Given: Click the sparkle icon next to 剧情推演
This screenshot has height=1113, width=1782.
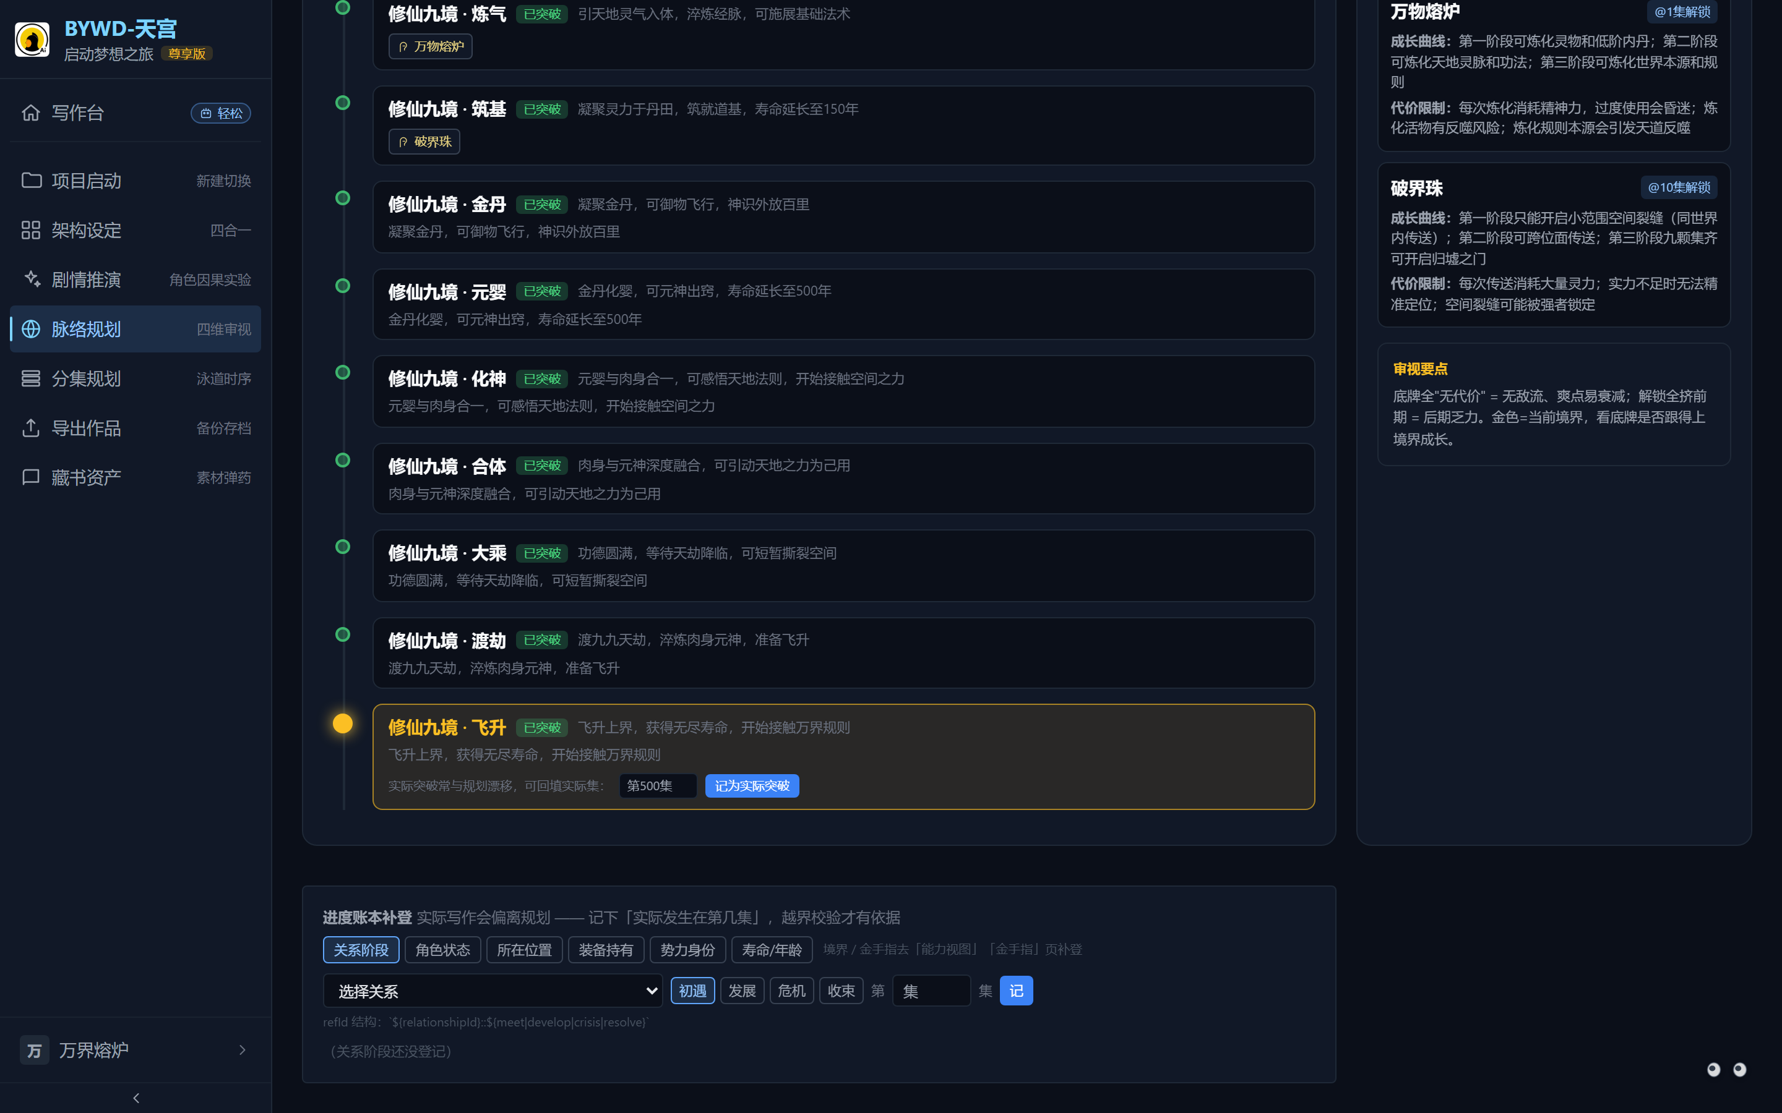Looking at the screenshot, I should (31, 279).
